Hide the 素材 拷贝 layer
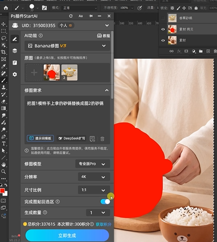This screenshot has width=217, height=242. (163, 29)
